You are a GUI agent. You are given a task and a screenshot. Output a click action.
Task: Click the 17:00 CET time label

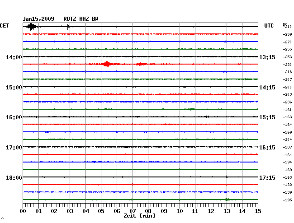click(x=14, y=148)
